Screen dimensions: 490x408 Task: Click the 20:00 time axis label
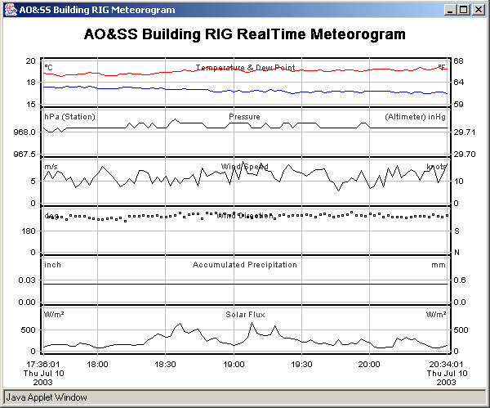coord(369,364)
